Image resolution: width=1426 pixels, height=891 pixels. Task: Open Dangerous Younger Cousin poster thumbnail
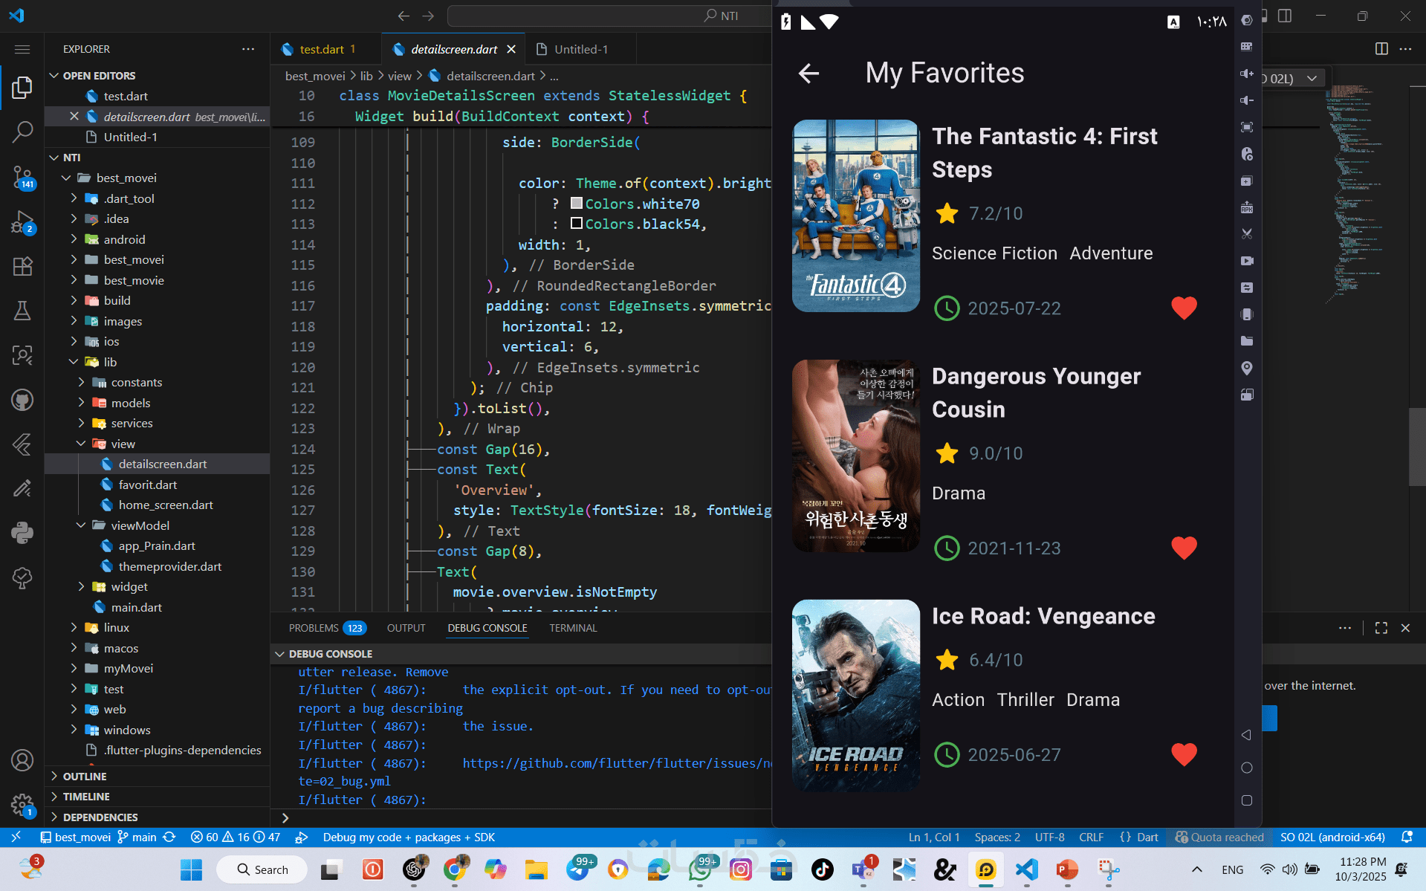[855, 456]
